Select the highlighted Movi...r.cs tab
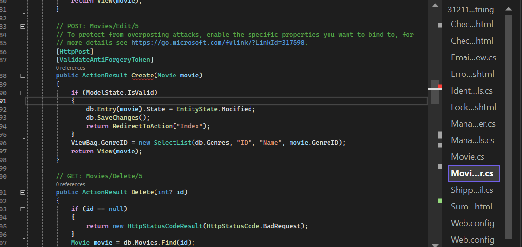The image size is (522, 247). pos(472,173)
